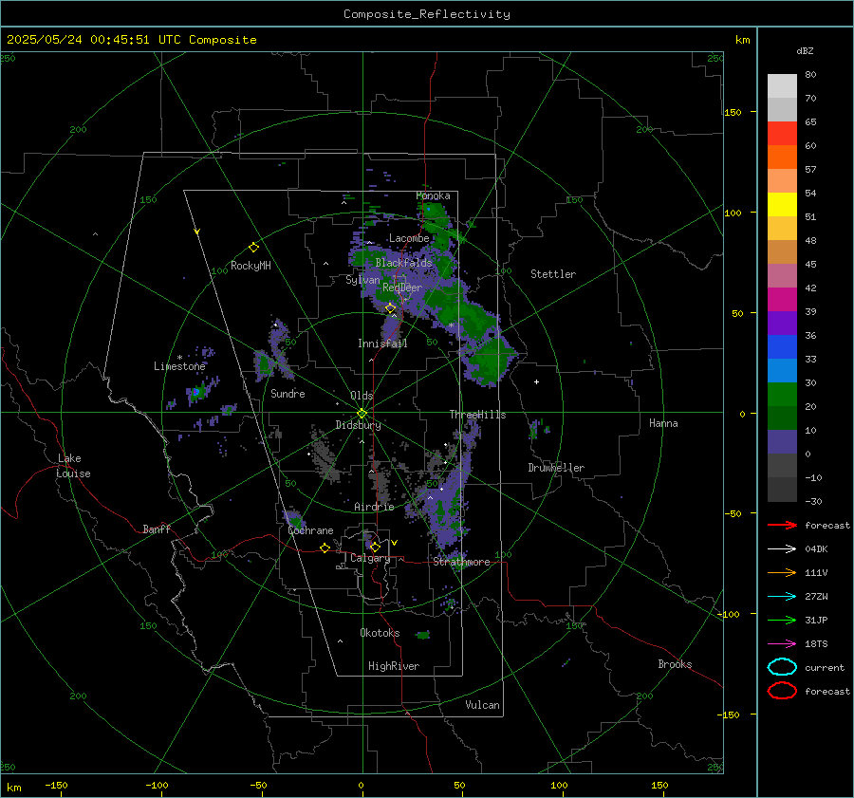Viewport: 854px width, 798px height.
Task: Click the cyan 27ZW arrow in the legend
Action: pos(782,597)
